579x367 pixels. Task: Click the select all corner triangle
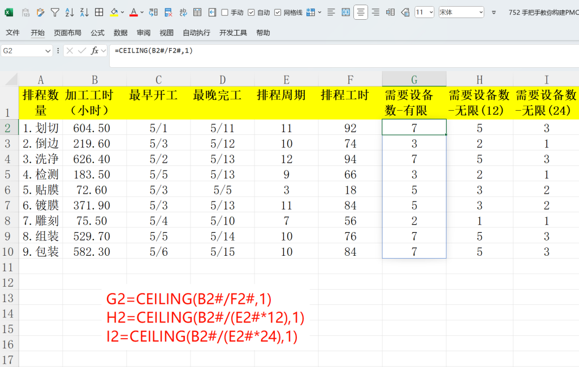click(11, 79)
